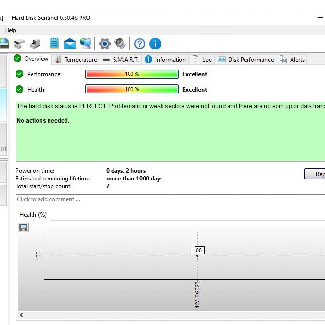
Task: Click the speaker sound icon
Action: pos(120,44)
